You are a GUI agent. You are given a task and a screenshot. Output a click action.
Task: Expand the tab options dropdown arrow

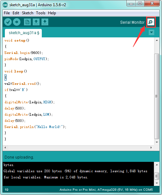151,32
